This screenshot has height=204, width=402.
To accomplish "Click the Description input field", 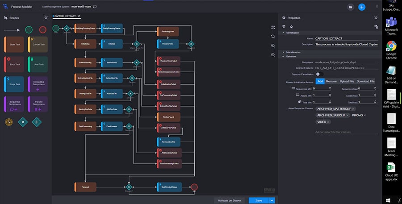I will pyautogui.click(x=347, y=44).
